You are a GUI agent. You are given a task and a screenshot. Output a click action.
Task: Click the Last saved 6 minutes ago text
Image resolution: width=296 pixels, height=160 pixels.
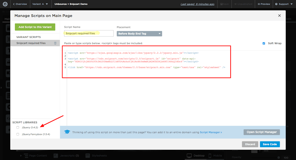point(197,4)
